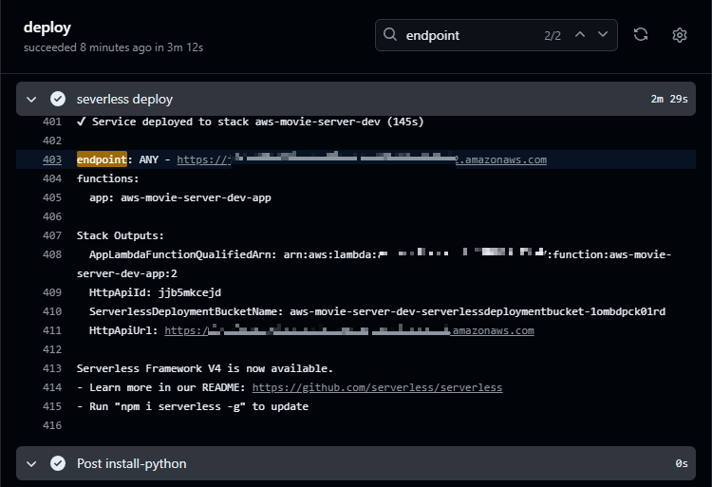
Task: Open the endpoint amazonaws.com URL on line 403
Action: [x=362, y=159]
